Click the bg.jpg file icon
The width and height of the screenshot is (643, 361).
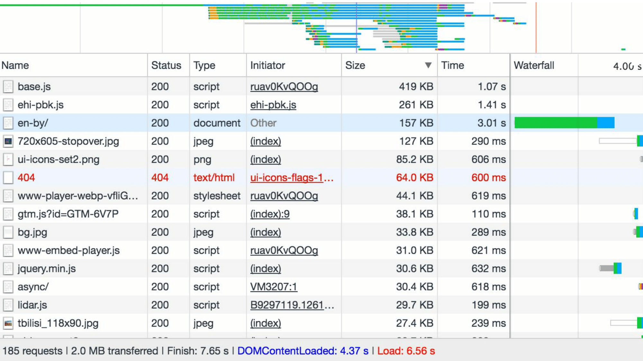coord(8,232)
